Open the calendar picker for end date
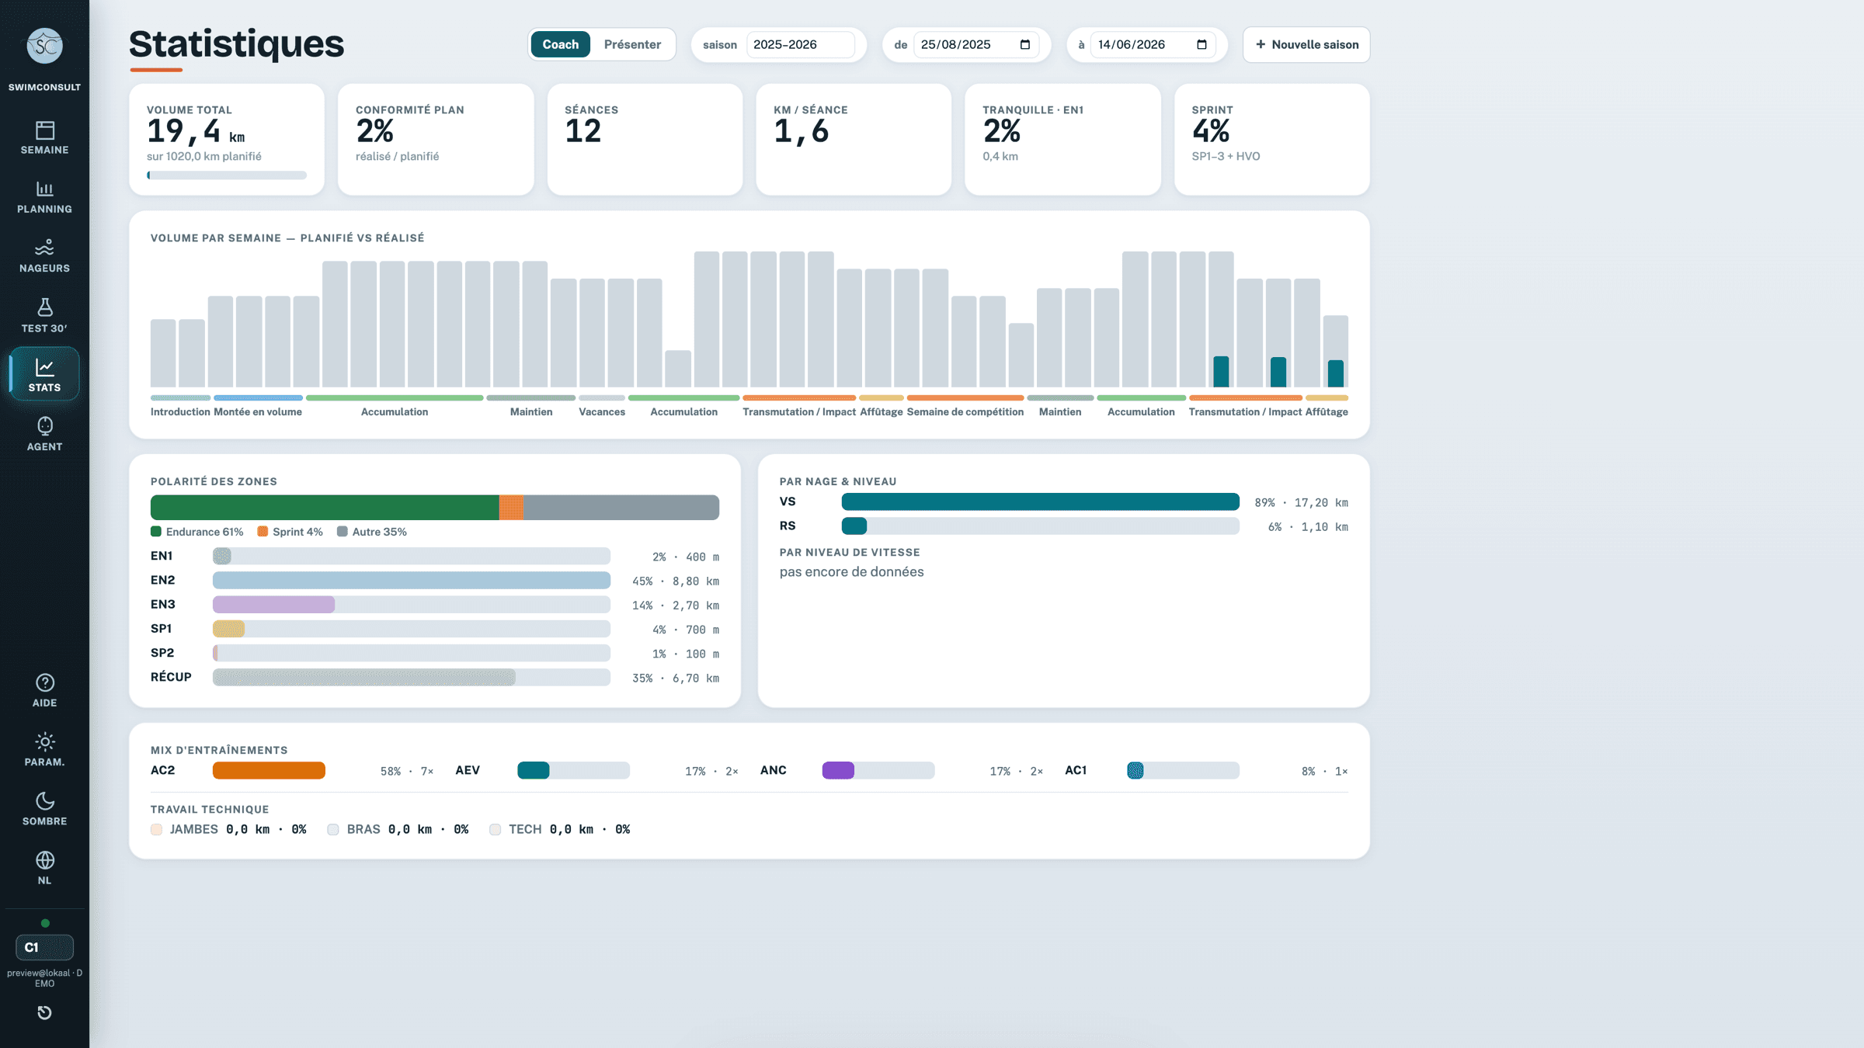The image size is (1864, 1048). click(1202, 44)
